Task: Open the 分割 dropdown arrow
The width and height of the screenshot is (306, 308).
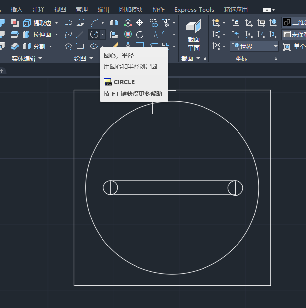Action: [x=51, y=47]
